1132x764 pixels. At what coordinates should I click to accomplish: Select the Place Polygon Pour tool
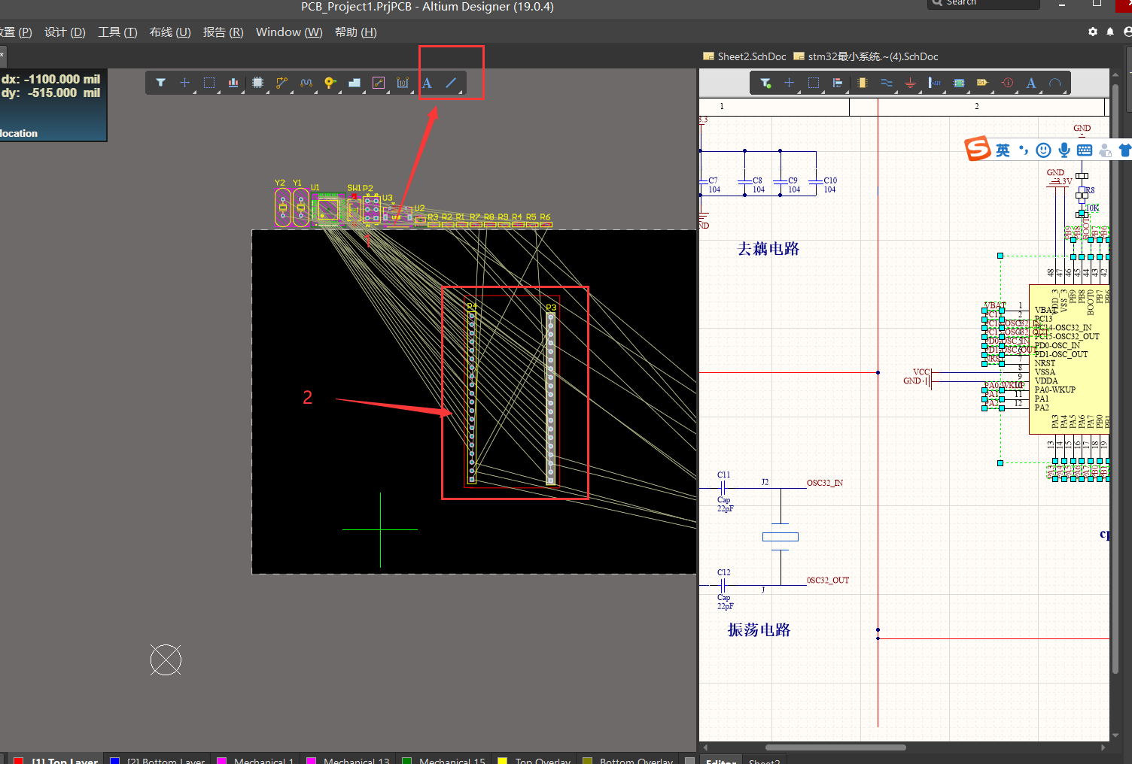tap(355, 83)
